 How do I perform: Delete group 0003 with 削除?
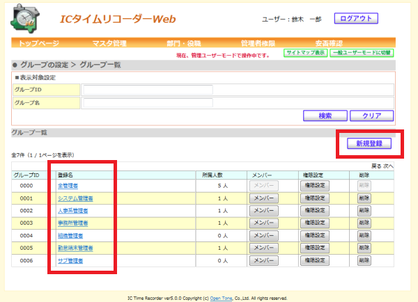point(364,223)
